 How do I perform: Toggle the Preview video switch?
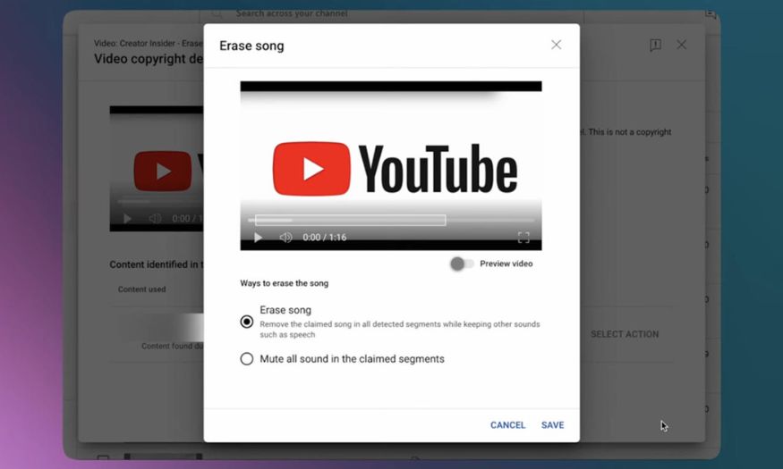pyautogui.click(x=462, y=264)
